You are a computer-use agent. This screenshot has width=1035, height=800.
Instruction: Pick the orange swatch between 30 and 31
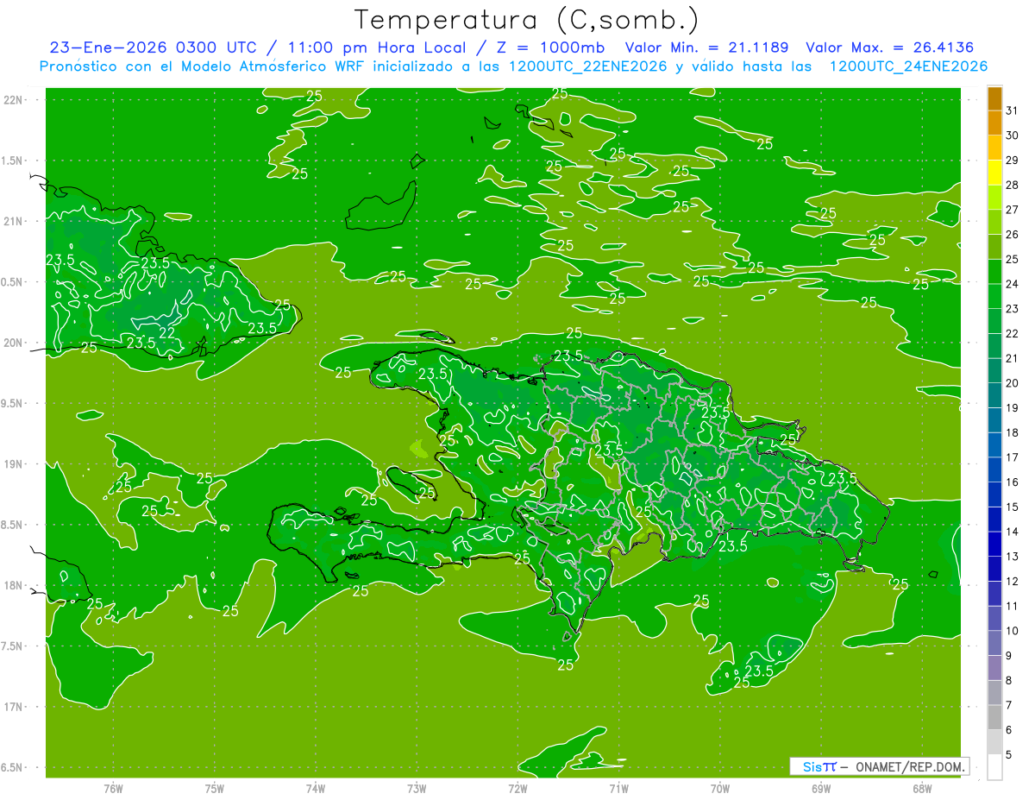(994, 123)
